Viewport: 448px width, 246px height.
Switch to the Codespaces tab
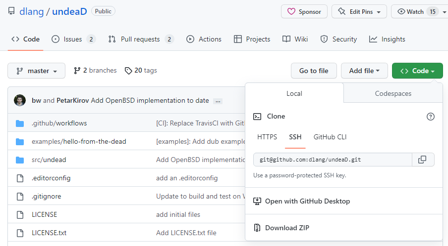click(393, 93)
